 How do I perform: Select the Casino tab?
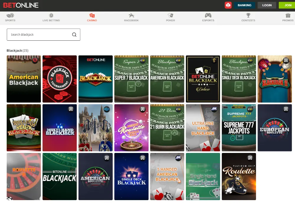(x=92, y=18)
